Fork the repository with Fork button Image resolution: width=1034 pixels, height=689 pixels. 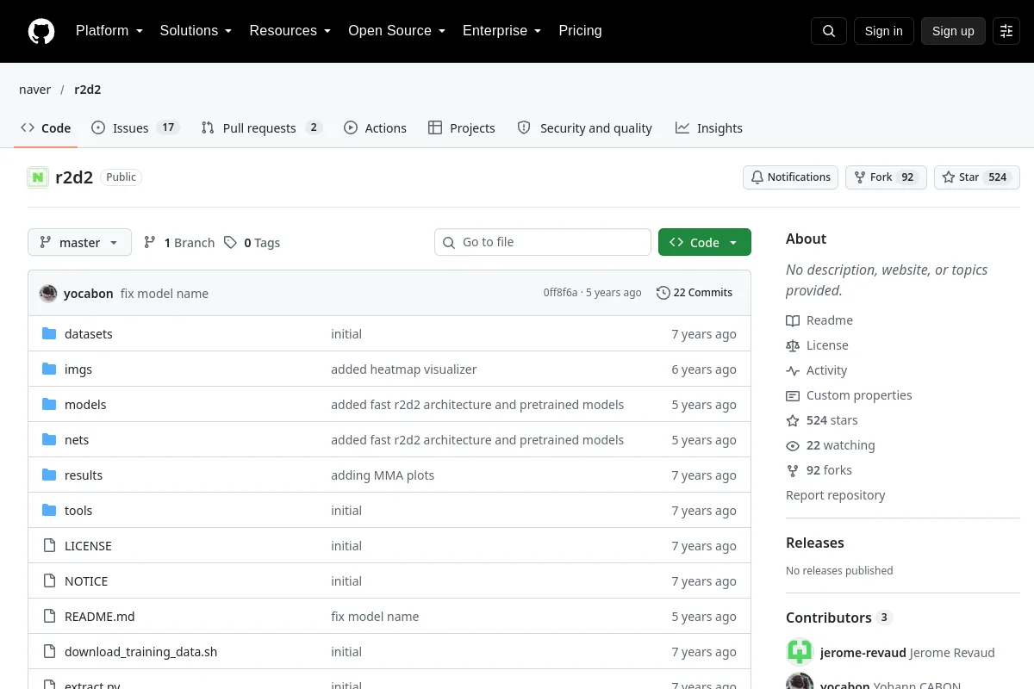pos(886,177)
